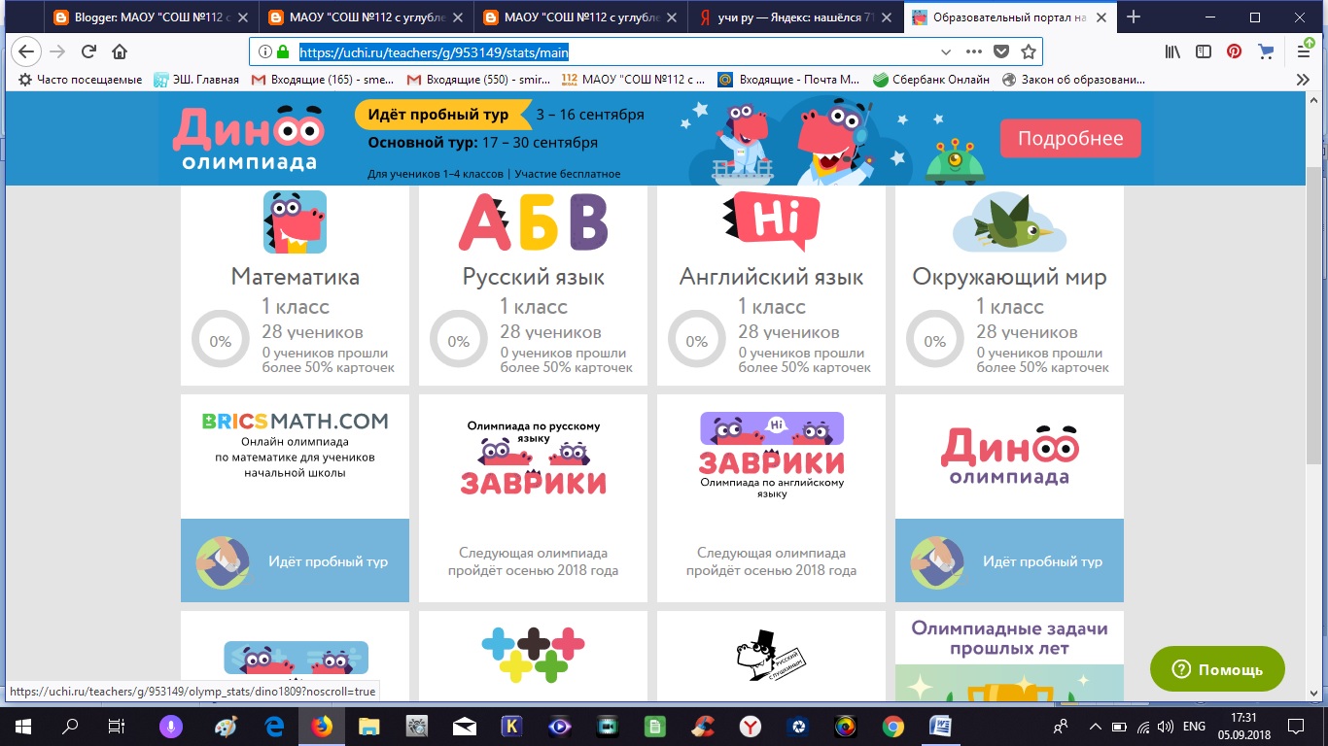Click the green Помощь help button
This screenshot has width=1328, height=746.
point(1217,669)
